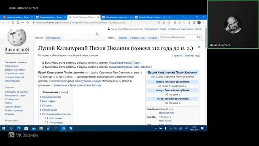259x146 pixels.
Task: Click the browser forward arrow
Action: click(8, 23)
